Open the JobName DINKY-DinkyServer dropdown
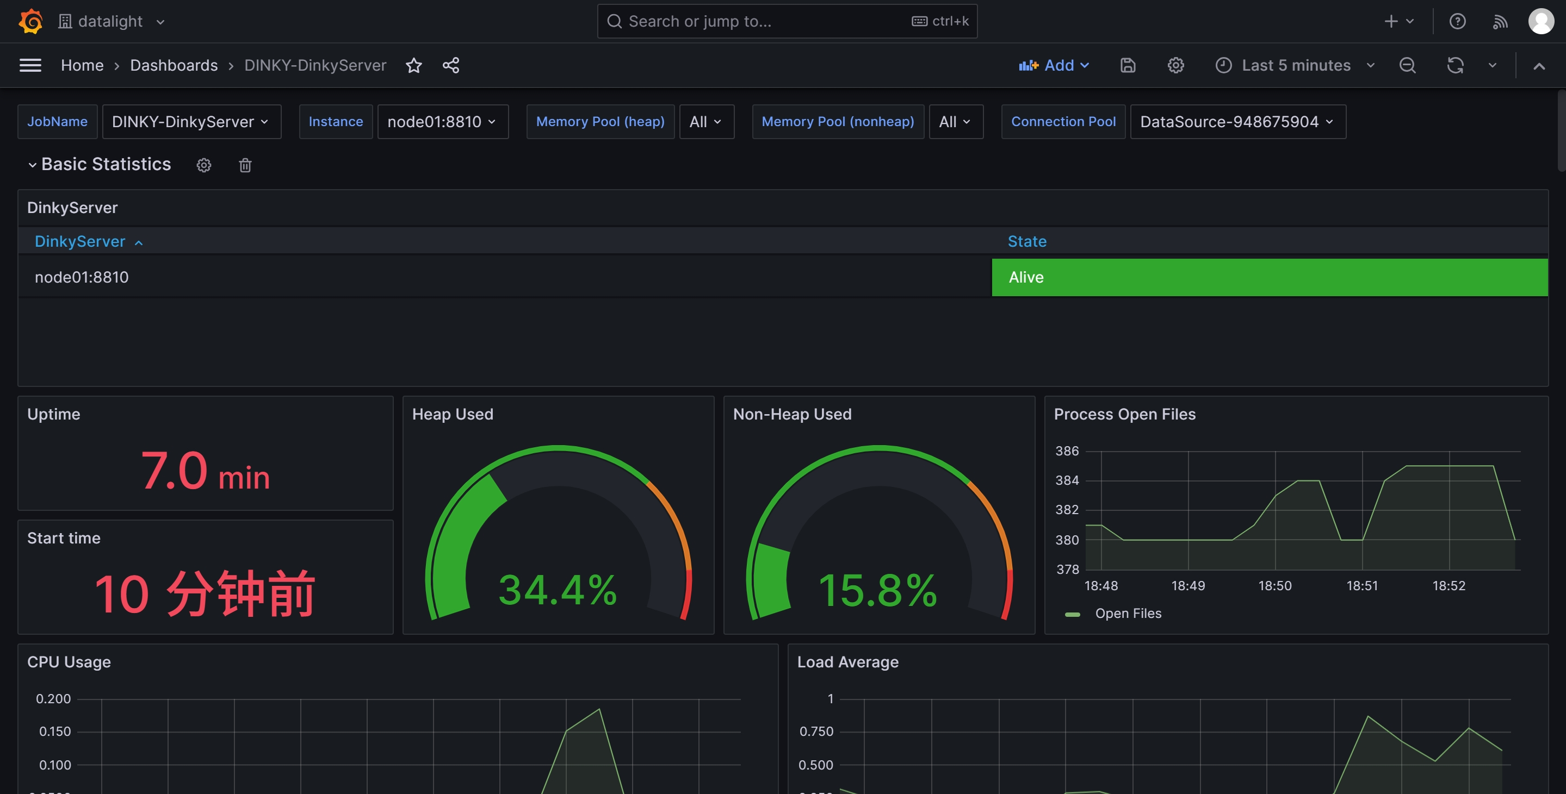Screen dimensions: 1566x794 click(x=191, y=122)
